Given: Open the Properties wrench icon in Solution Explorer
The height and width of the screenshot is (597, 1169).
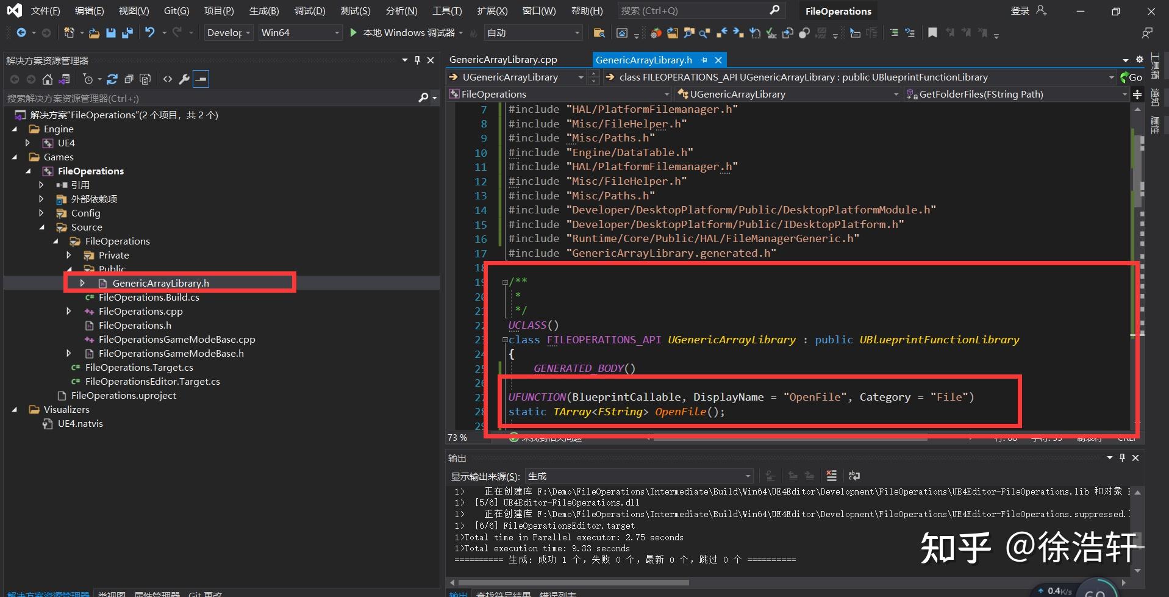Looking at the screenshot, I should 184,79.
